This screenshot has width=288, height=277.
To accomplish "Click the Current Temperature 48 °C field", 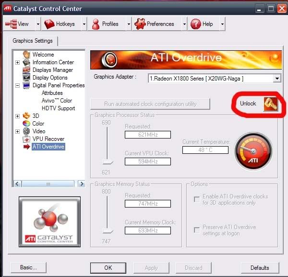I will click(x=205, y=150).
